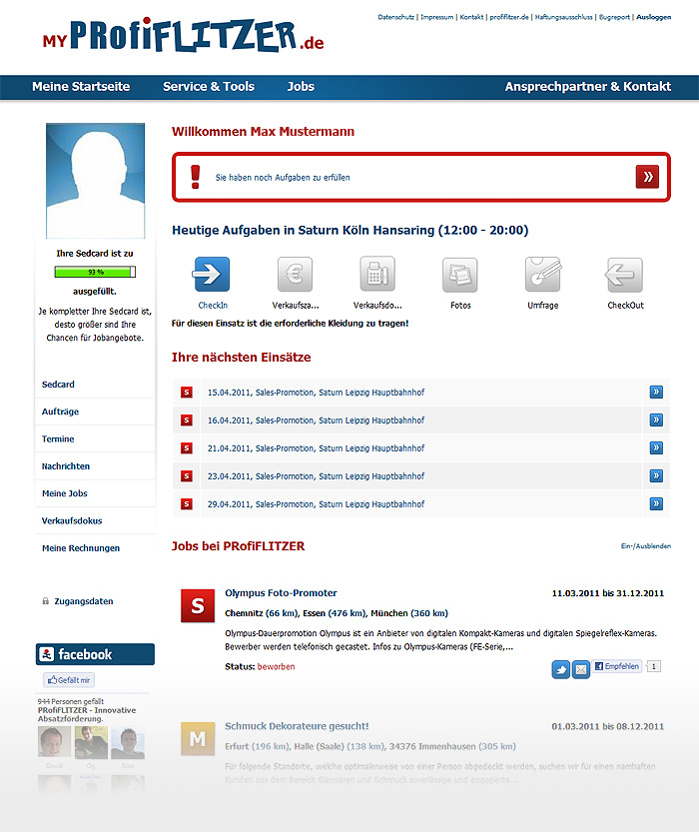Viewport: 699px width, 832px height.
Task: Open the Olympus Foto-Promoter job title
Action: 281,593
